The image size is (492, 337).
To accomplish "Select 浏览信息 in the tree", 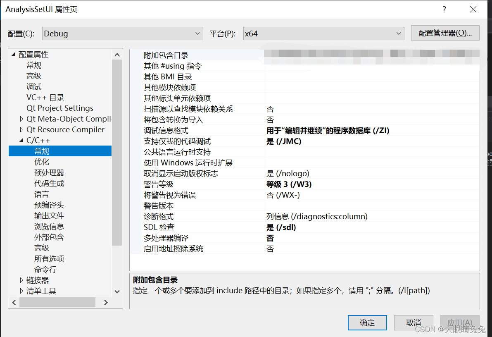I will tap(49, 227).
